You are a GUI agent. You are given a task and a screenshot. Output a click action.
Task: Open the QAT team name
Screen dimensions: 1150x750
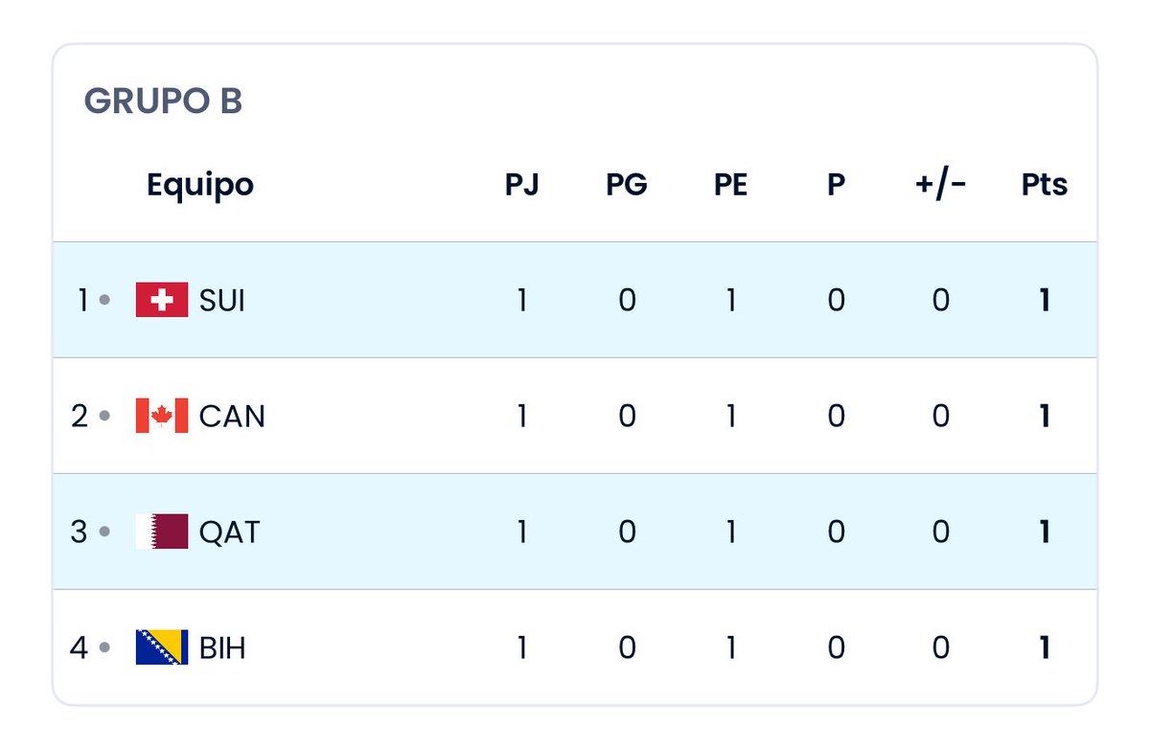coord(229,532)
